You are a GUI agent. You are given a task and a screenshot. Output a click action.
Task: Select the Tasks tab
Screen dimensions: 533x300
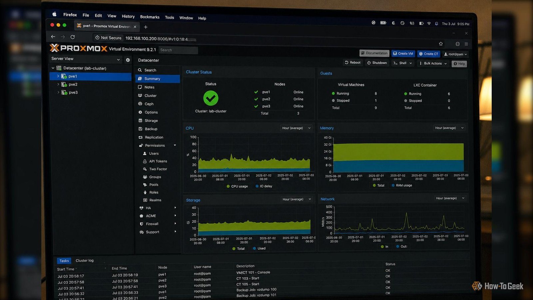click(x=64, y=261)
